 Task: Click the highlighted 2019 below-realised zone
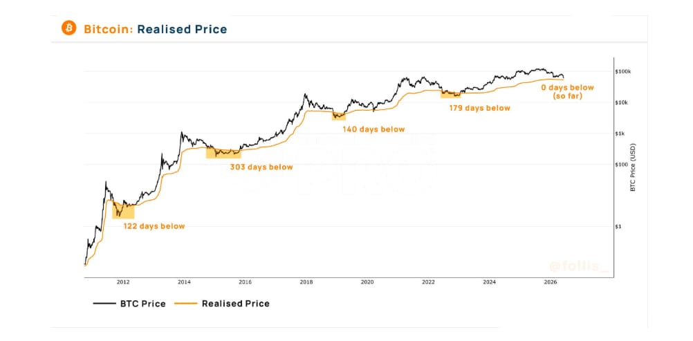pyautogui.click(x=338, y=116)
